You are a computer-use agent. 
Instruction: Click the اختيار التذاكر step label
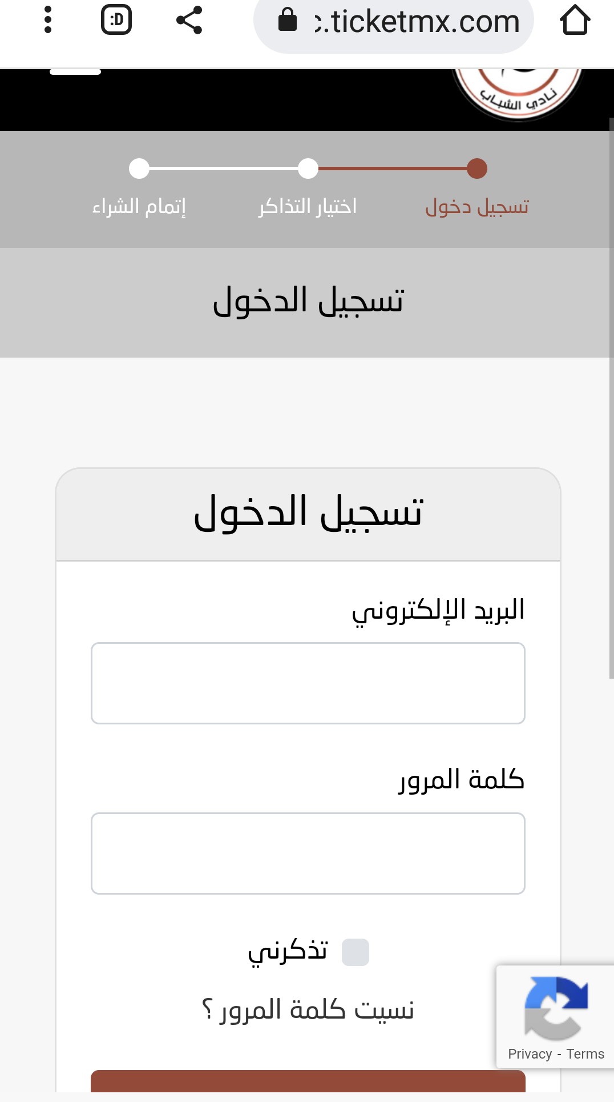[x=308, y=206]
